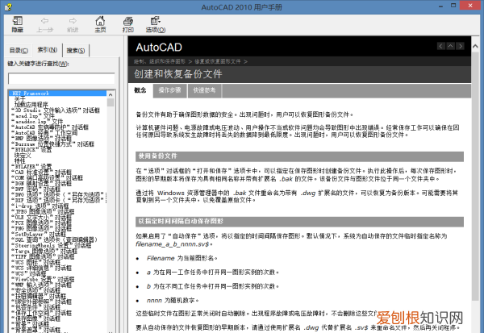484x333 pixels.
Task: Click index list scrollbar up arrow
Action: (x=111, y=94)
